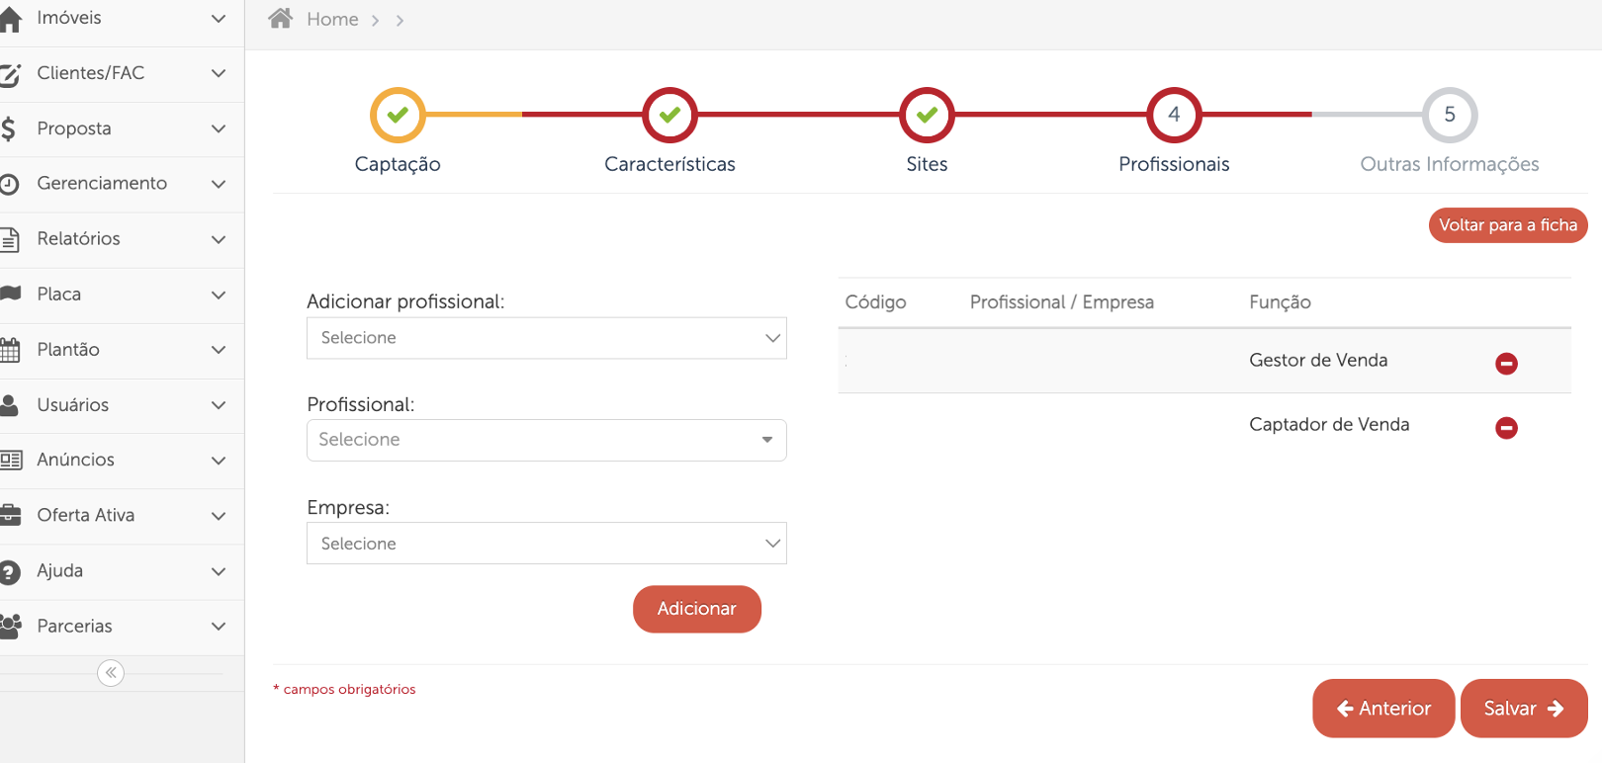Image resolution: width=1602 pixels, height=763 pixels.
Task: Go to Captação step circle
Action: (x=398, y=115)
